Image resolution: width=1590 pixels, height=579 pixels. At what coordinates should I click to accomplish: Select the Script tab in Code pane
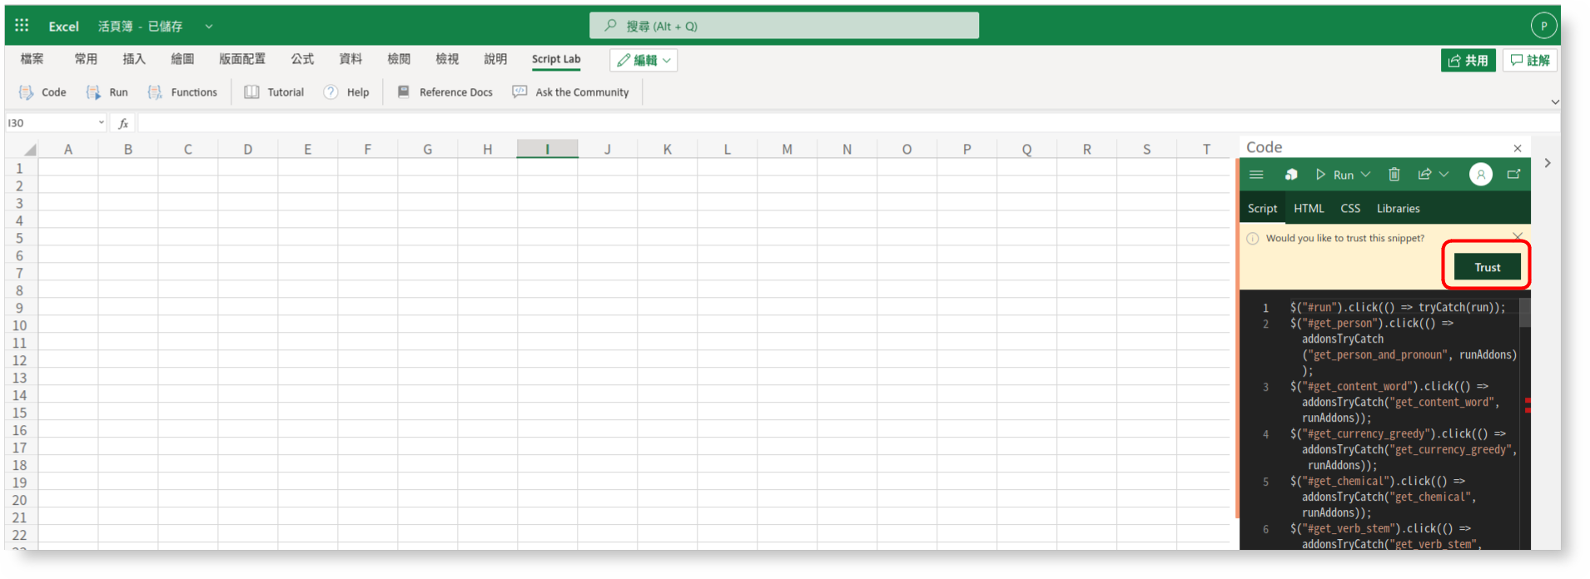click(1262, 209)
